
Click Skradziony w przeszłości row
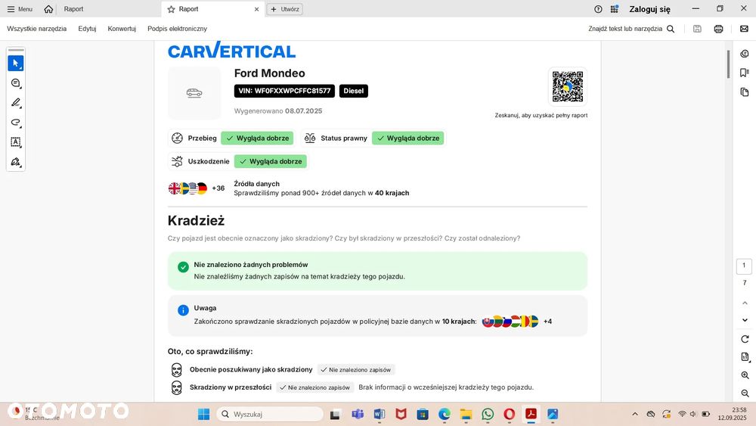[352, 387]
